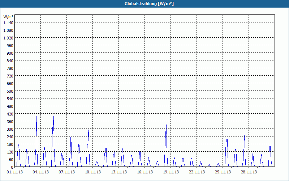Click the Globalstrahlung [W/m²] title bar
The image size is (289, 181).
pyautogui.click(x=144, y=4)
